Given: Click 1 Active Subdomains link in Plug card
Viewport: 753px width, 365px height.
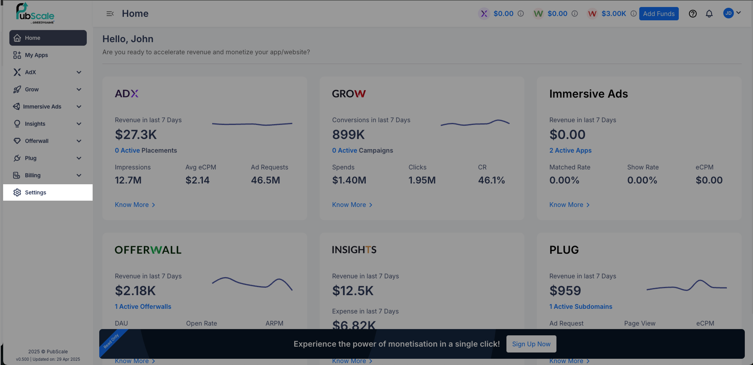Looking at the screenshot, I should pos(580,306).
